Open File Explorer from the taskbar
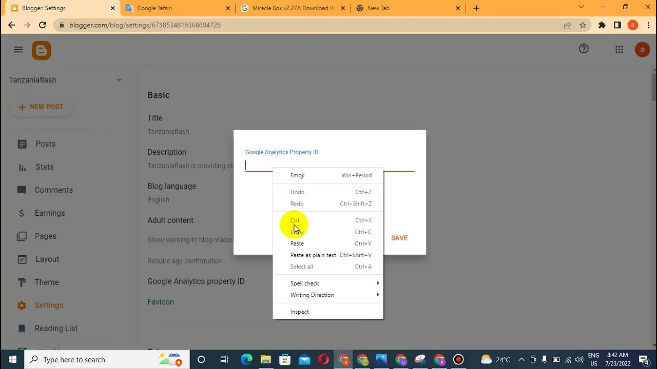The height and width of the screenshot is (369, 657). click(x=265, y=359)
